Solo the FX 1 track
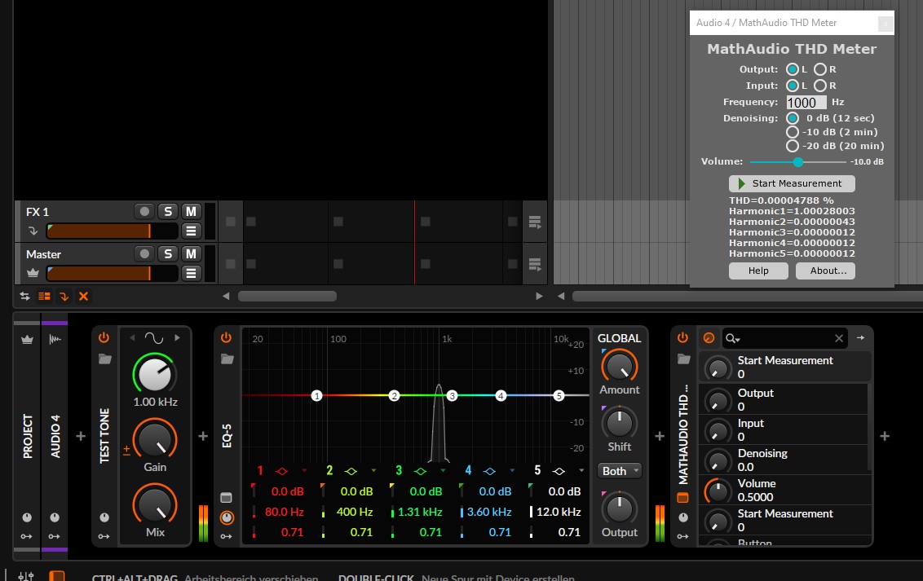 (x=168, y=212)
